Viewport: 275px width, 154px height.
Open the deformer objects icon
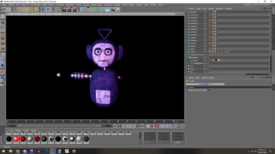coord(103,9)
